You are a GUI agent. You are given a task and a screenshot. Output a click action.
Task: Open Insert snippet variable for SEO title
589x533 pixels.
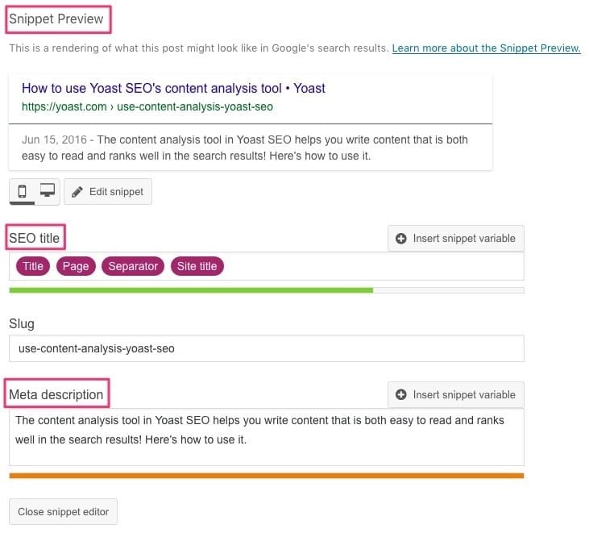coord(455,239)
